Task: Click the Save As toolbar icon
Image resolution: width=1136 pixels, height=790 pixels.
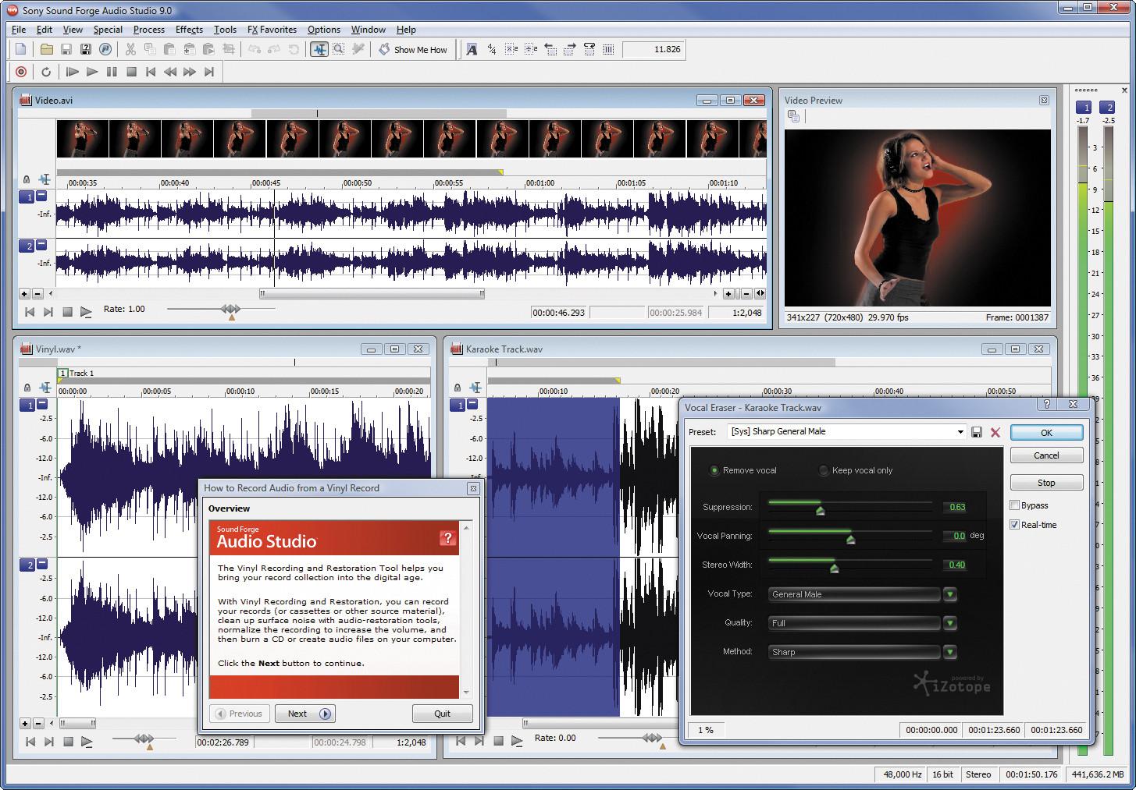Action: (86, 49)
